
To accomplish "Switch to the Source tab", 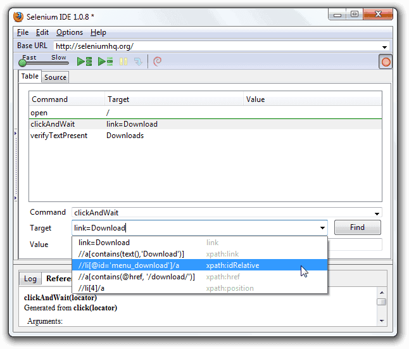I will (55, 77).
